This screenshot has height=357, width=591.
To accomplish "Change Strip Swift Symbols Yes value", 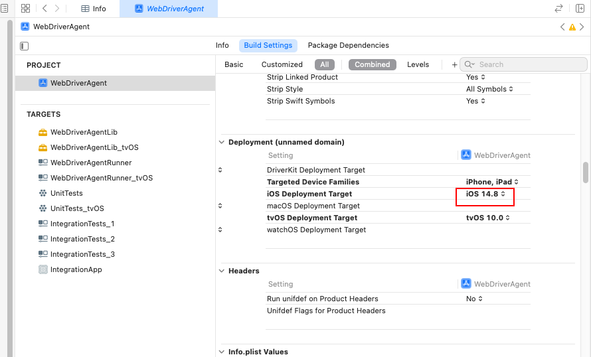I will point(475,101).
